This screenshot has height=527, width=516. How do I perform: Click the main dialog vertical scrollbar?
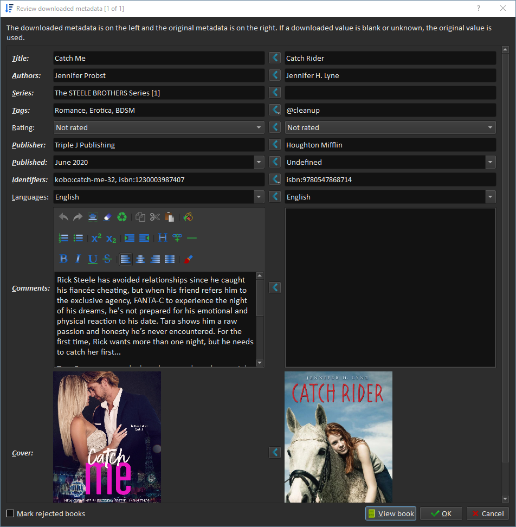pos(505,259)
